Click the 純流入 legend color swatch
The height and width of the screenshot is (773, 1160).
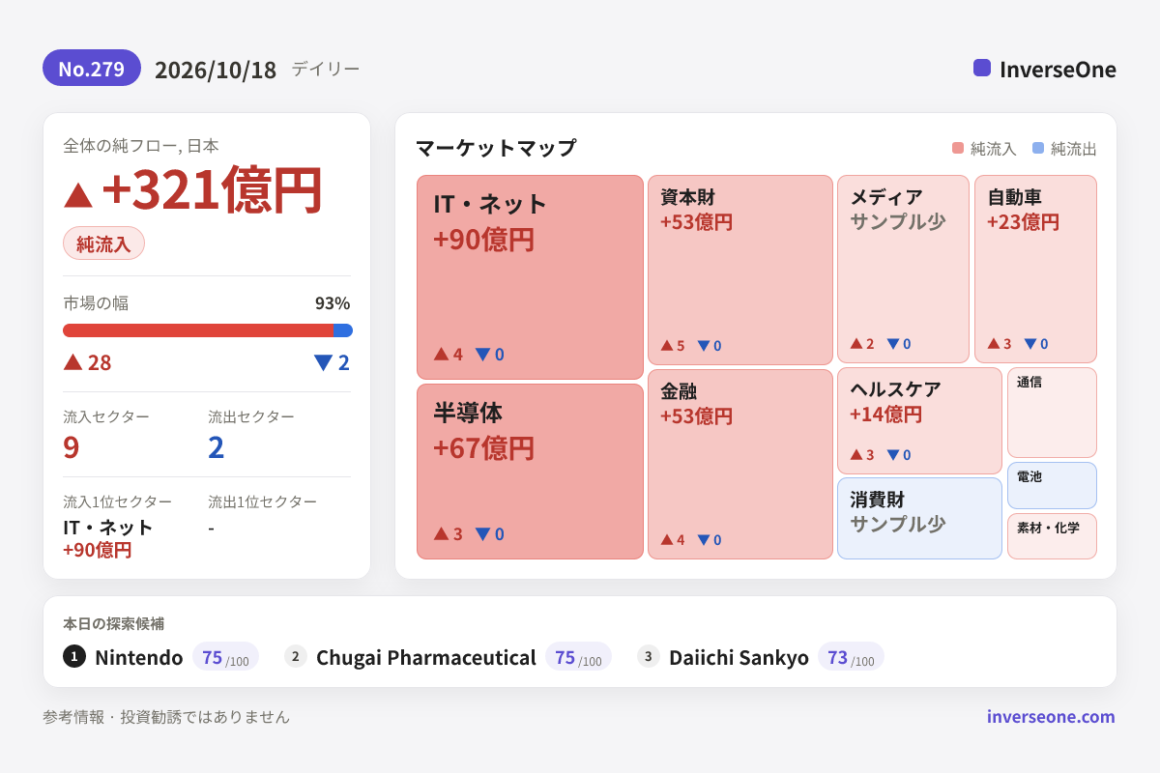click(x=958, y=148)
